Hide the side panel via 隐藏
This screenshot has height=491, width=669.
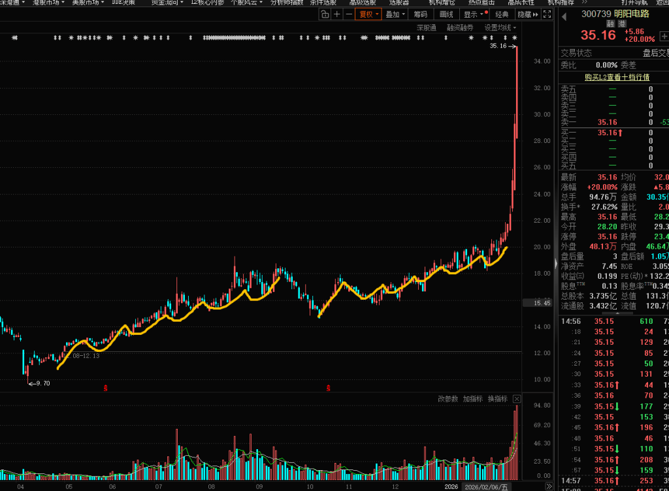pos(527,14)
